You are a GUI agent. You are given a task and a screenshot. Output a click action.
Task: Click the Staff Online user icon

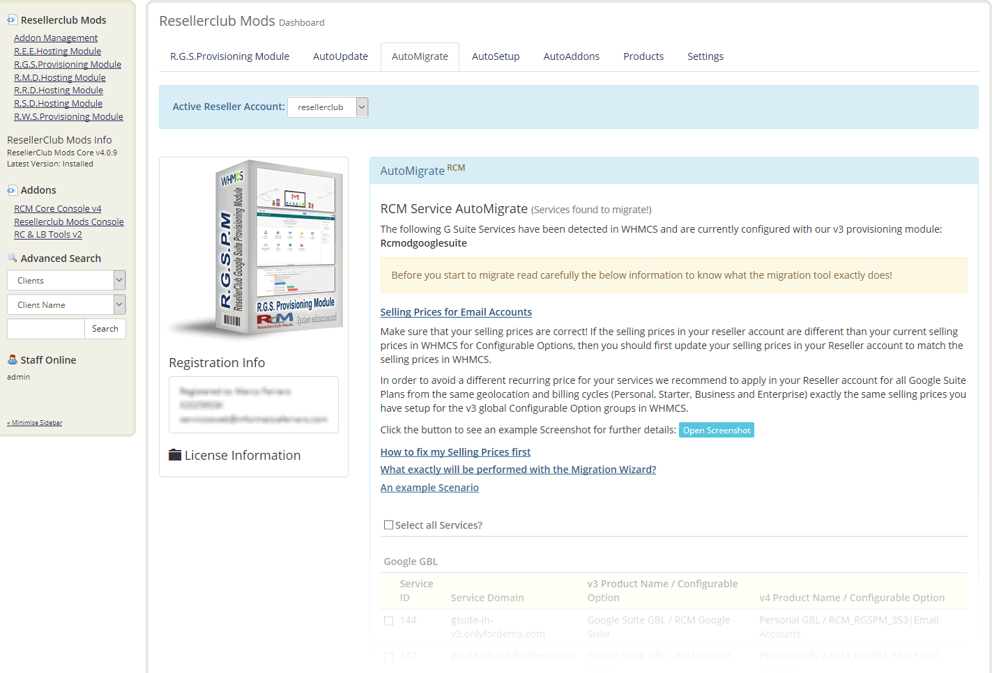[12, 359]
